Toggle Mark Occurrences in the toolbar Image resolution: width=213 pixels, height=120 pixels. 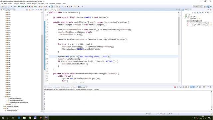tap(52, 7)
